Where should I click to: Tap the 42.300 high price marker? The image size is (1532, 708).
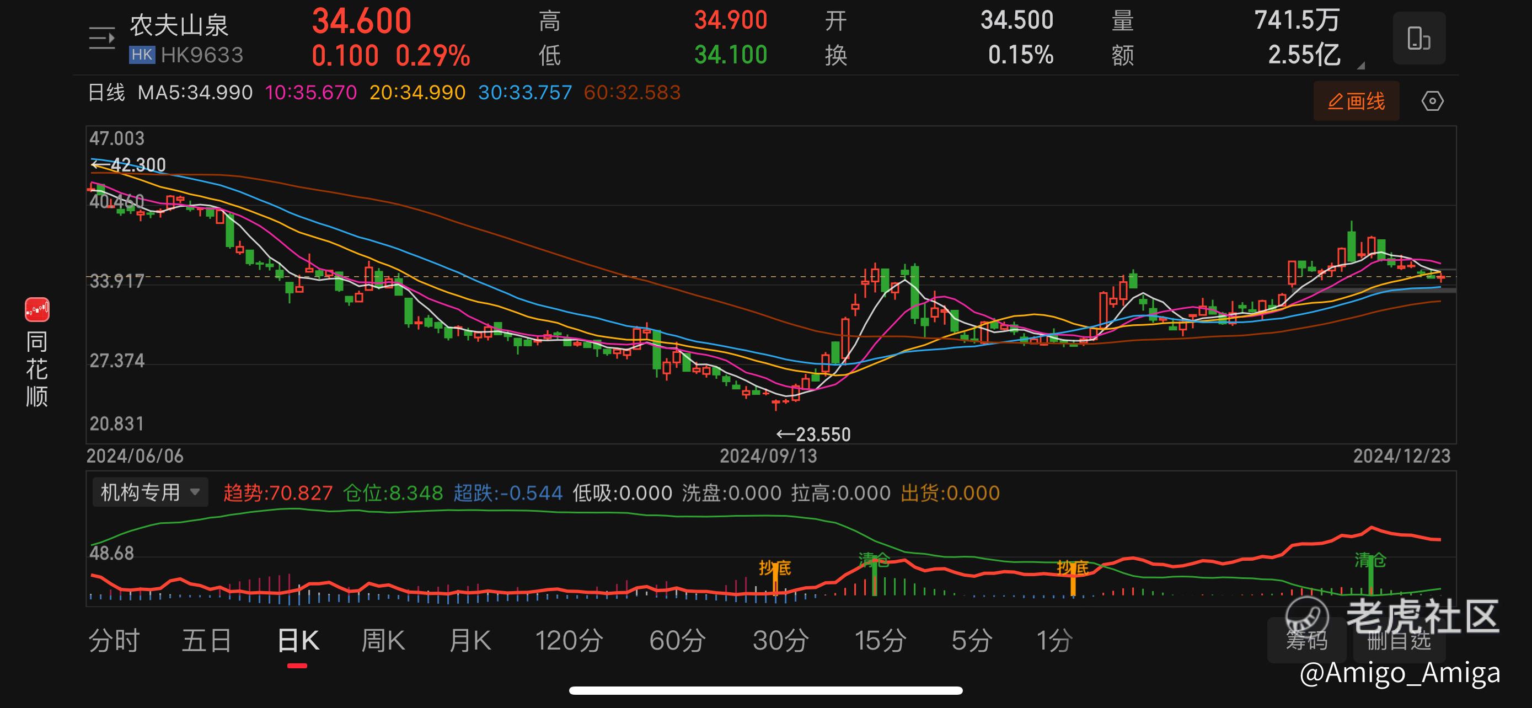(x=128, y=165)
